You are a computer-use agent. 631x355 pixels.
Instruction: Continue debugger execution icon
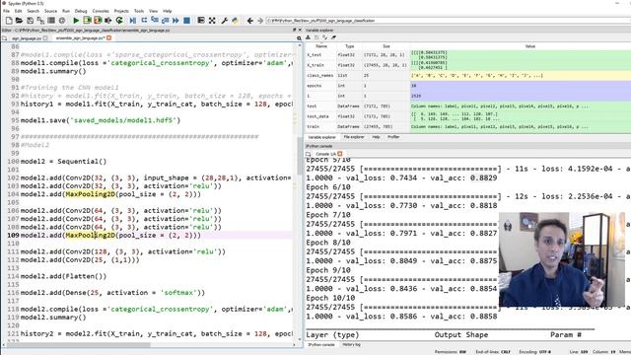(175, 20)
